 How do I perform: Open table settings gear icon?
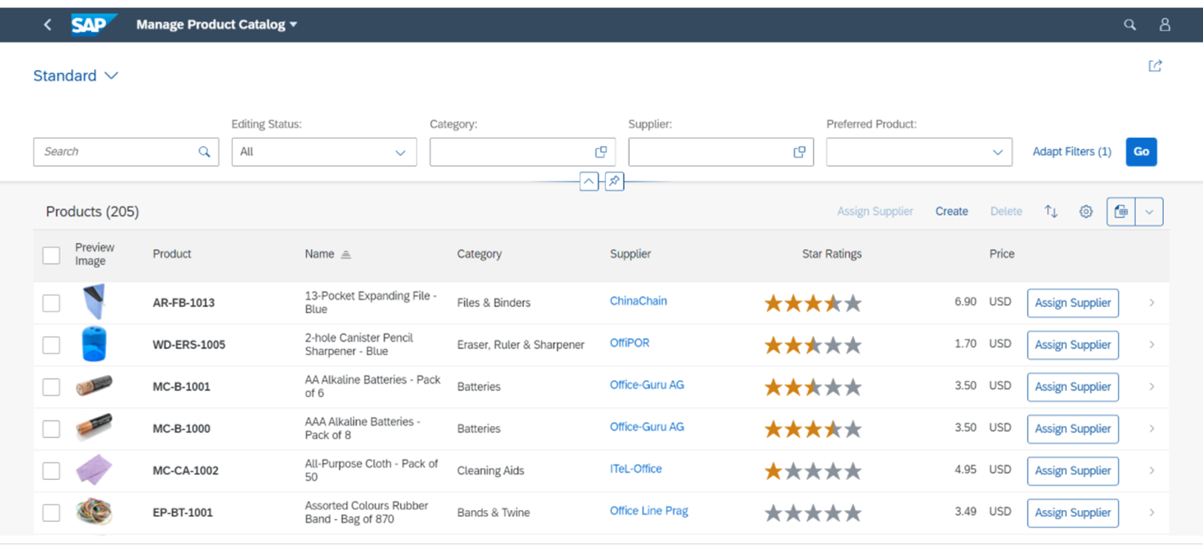pos(1086,212)
